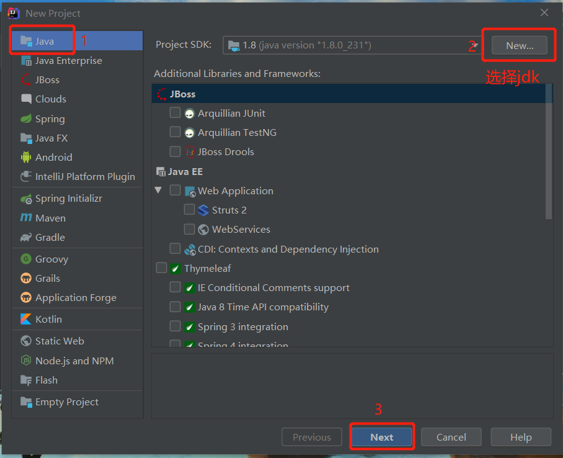The image size is (563, 458).
Task: Click the Kotlin logo icon
Action: pos(26,319)
